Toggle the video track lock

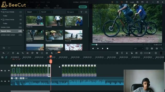(5, 71)
